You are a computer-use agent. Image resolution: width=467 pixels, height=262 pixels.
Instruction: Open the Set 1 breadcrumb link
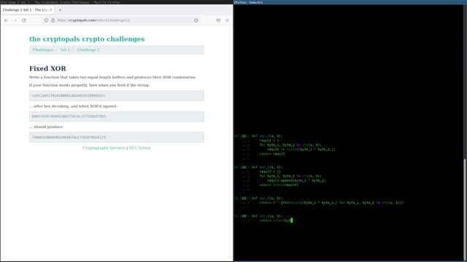tap(65, 50)
